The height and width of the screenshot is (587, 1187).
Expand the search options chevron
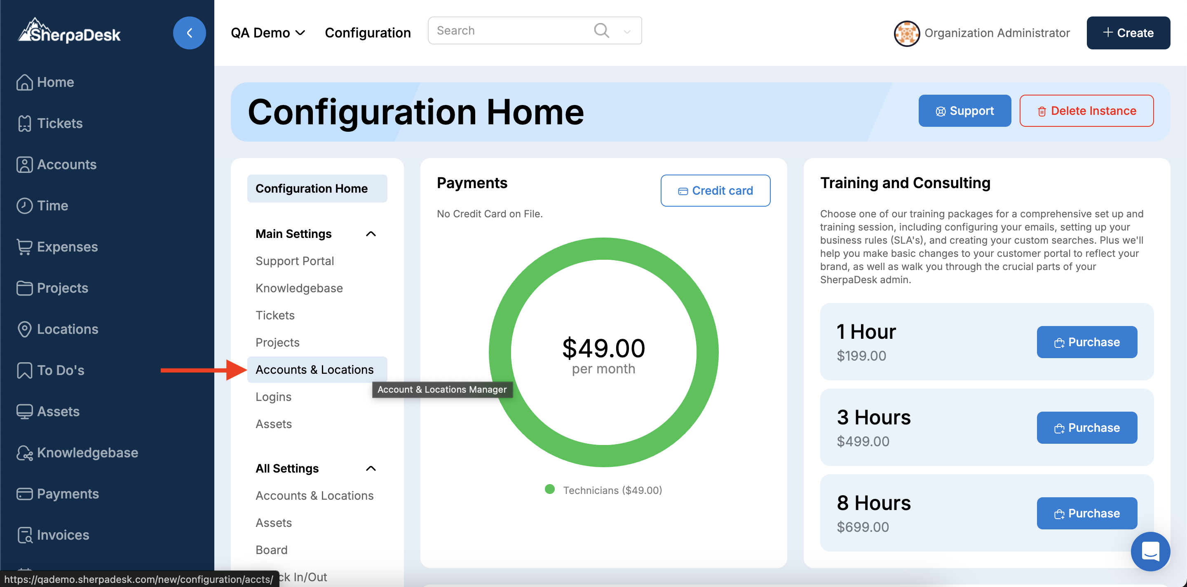coord(626,31)
